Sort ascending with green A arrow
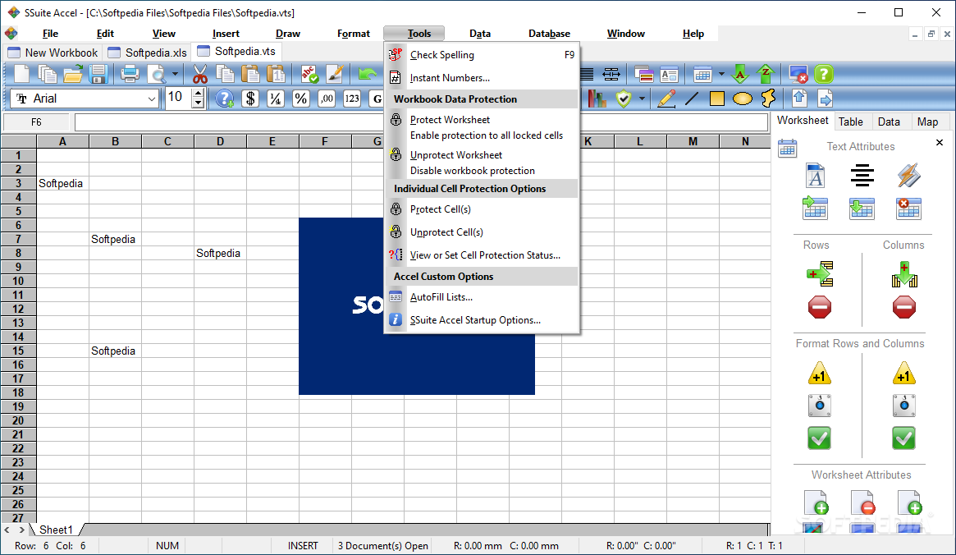Viewport: 956px width, 555px height. coord(740,75)
